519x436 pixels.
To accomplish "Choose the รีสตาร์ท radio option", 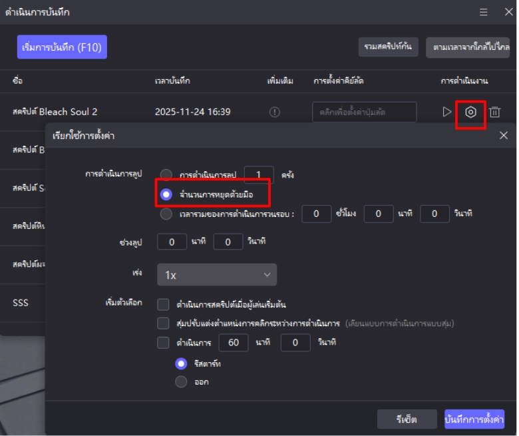I will pos(180,363).
